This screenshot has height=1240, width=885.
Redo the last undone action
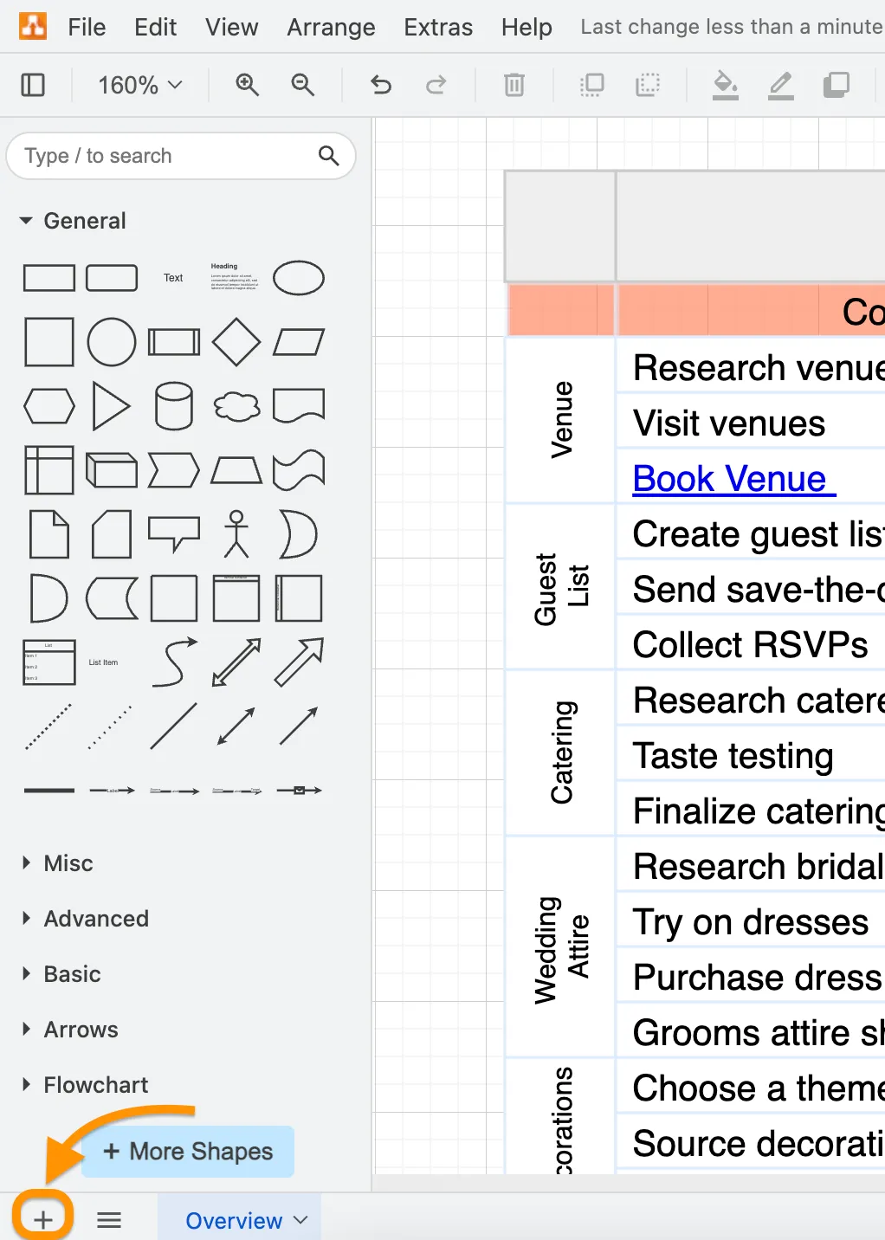437,85
